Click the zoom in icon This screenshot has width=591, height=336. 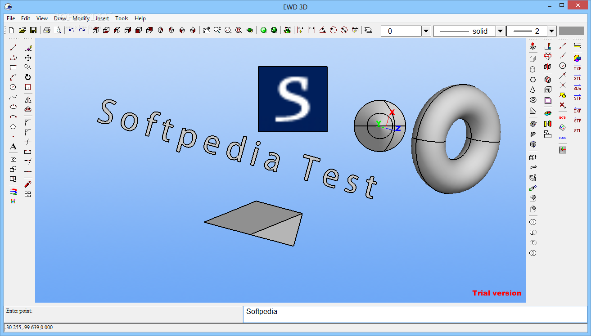coord(217,30)
